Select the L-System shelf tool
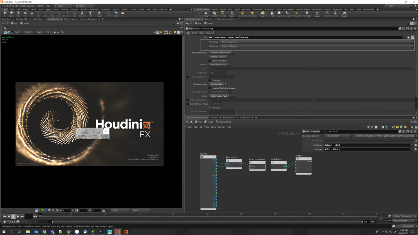Image resolution: width=418 pixels, height=235 pixels. (109, 14)
